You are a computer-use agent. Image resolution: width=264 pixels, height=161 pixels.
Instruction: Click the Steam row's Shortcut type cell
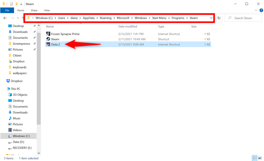click(163, 39)
